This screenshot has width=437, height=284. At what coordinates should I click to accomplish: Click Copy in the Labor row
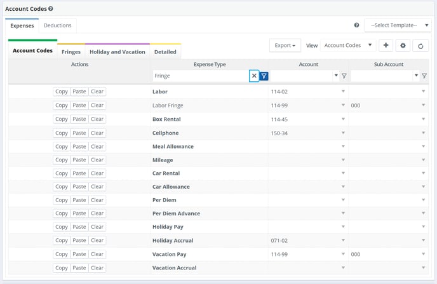point(62,91)
